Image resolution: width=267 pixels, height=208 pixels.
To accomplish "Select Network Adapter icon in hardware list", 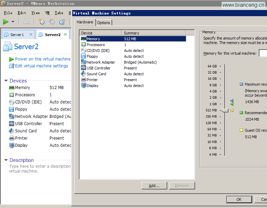I will coord(84,62).
